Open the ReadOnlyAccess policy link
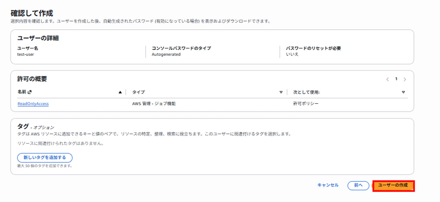 (x=33, y=104)
